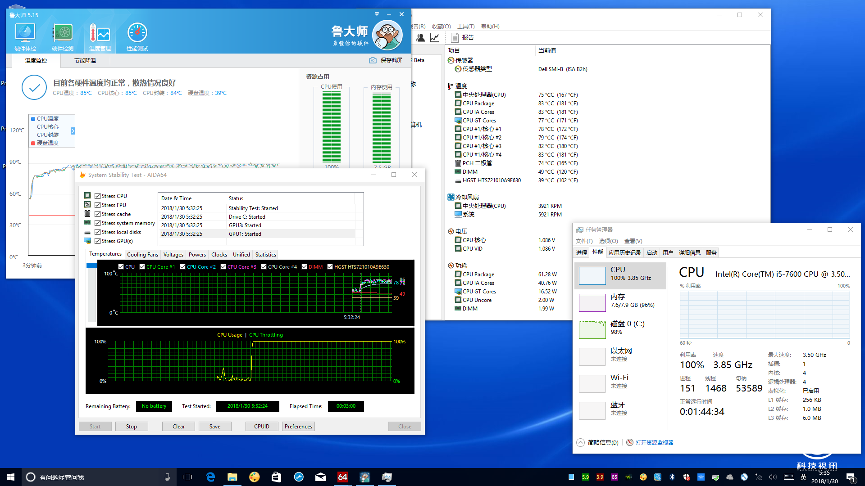Stop the stability test
Screen dimensions: 865x486
(x=132, y=426)
